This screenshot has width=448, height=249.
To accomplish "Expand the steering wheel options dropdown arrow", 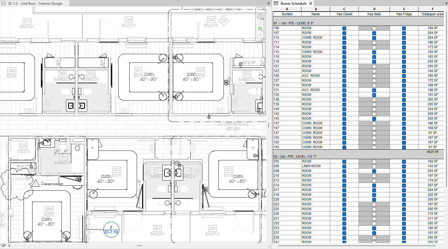I will [x=260, y=23].
